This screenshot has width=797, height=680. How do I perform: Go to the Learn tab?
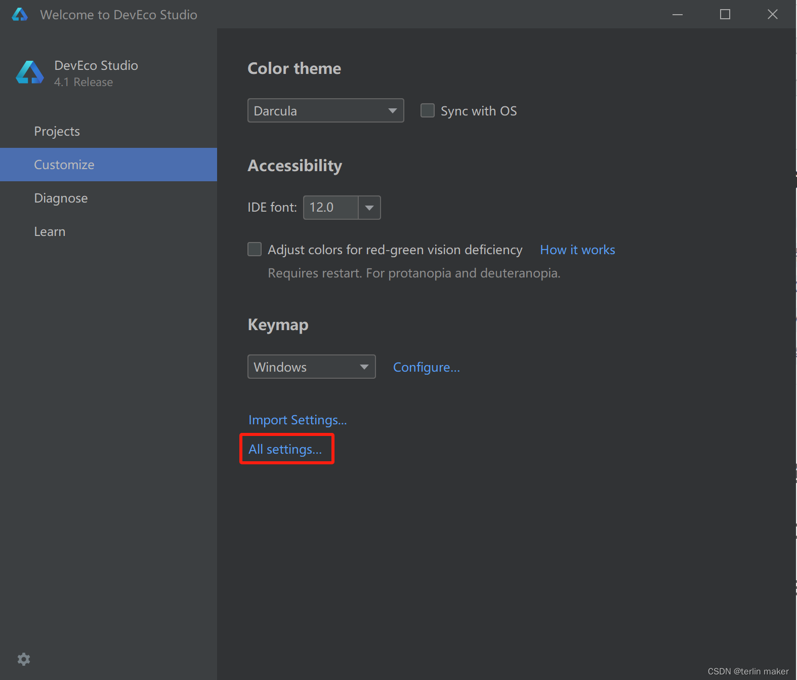pos(108,231)
